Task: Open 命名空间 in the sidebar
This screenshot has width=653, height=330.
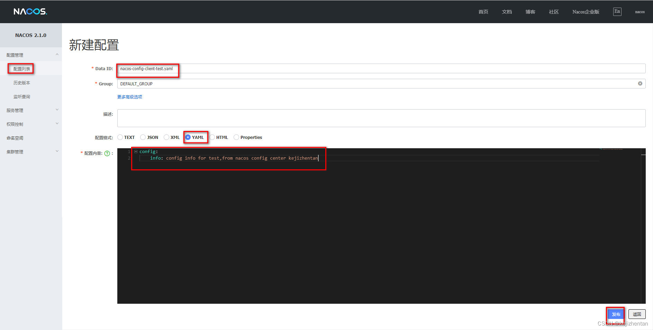Action: (15, 138)
